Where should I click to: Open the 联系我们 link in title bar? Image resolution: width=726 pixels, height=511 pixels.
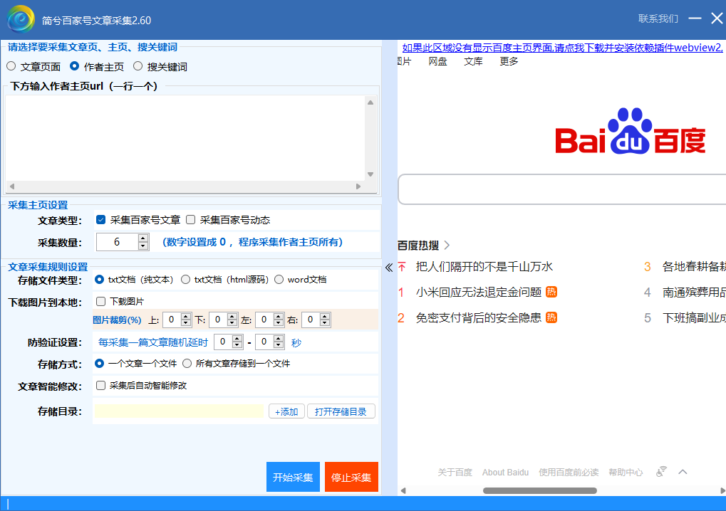(658, 19)
